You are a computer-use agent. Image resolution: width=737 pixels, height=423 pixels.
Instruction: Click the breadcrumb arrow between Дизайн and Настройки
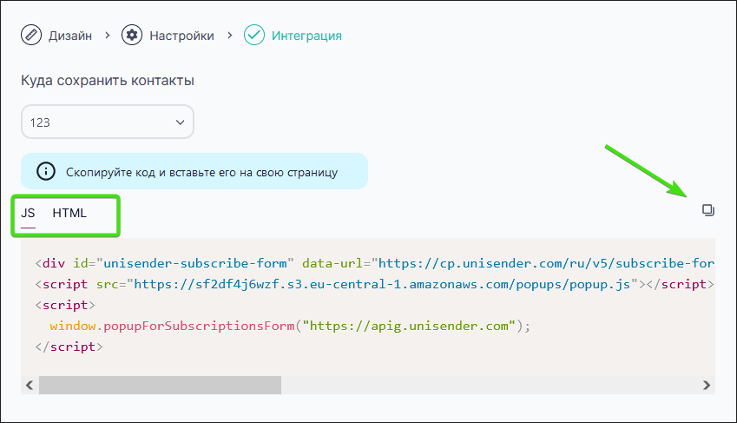[x=108, y=36]
